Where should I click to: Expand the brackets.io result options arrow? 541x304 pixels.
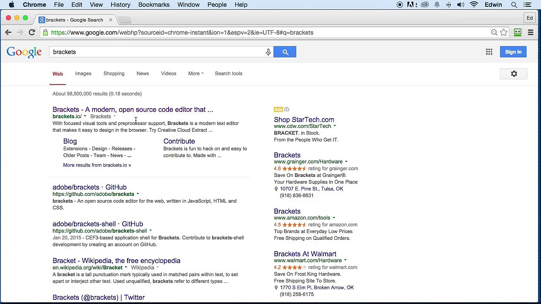click(x=85, y=117)
